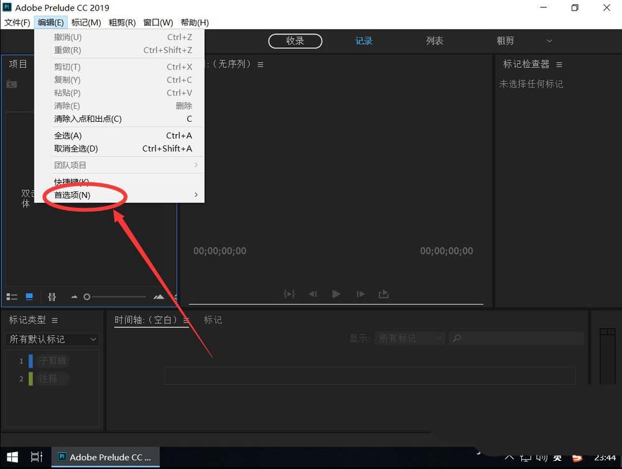Switch to the 列表 workspace tab

(x=434, y=40)
